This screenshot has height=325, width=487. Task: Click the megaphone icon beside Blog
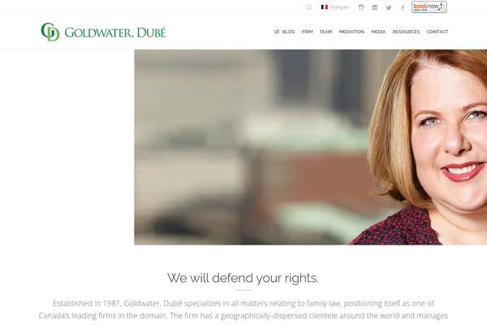click(277, 32)
